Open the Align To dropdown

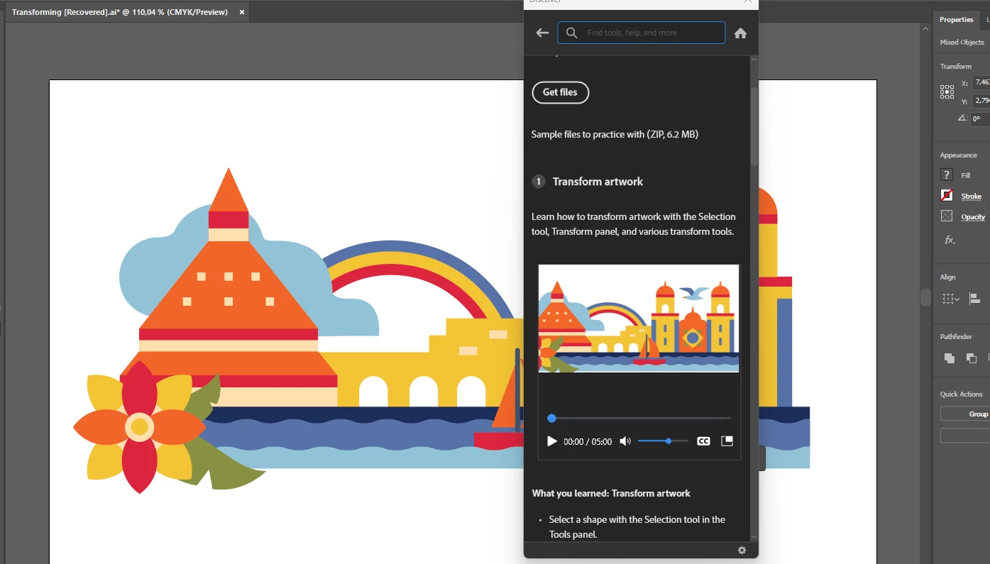[951, 299]
